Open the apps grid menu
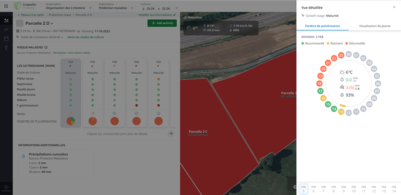Viewport: 401px width, 195px height. pyautogui.click(x=6, y=6)
